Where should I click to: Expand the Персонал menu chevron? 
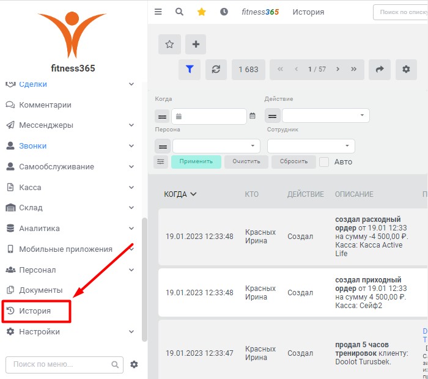click(x=131, y=270)
